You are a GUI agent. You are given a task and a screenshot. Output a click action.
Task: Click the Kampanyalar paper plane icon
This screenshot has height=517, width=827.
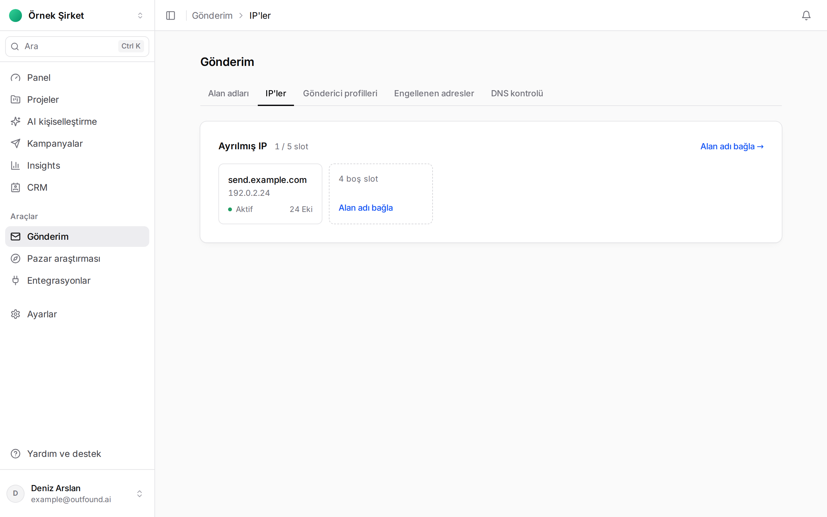(x=16, y=143)
